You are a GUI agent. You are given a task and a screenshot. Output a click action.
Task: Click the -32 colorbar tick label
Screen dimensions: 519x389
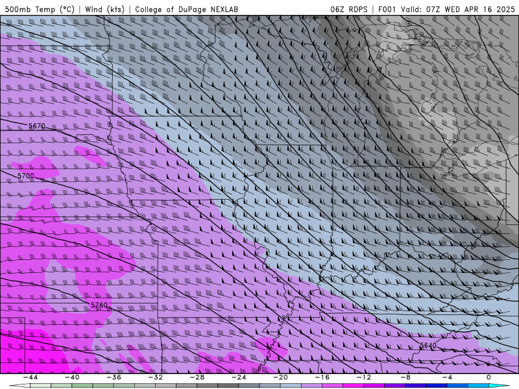tap(155, 377)
